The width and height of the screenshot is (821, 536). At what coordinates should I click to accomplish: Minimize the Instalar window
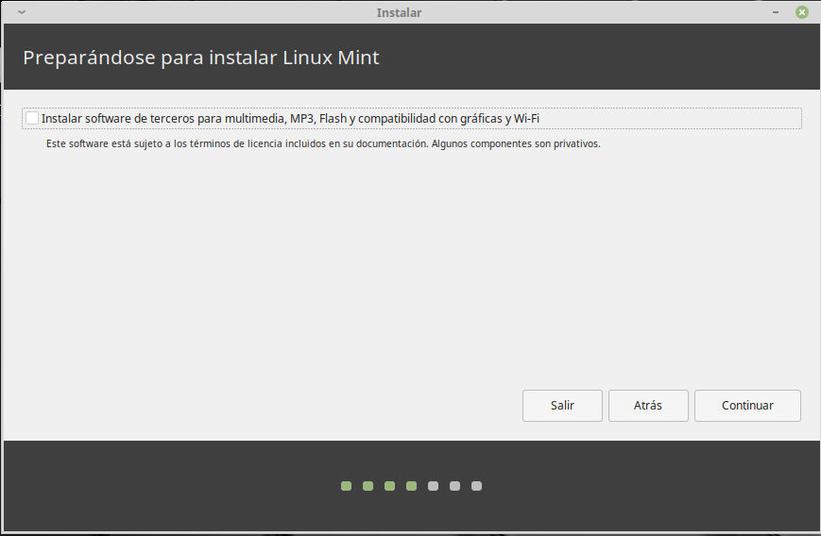tap(776, 12)
